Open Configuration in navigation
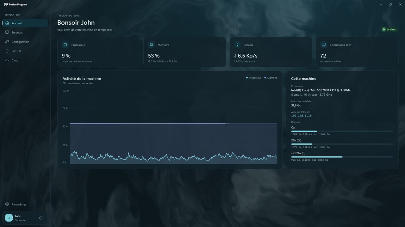The image size is (405, 227). [x=25, y=42]
